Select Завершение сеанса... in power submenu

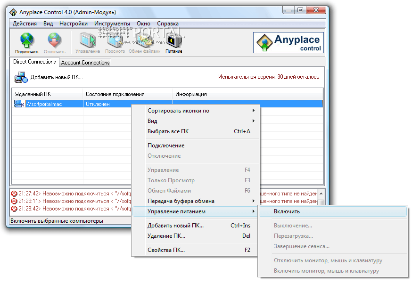(333, 246)
